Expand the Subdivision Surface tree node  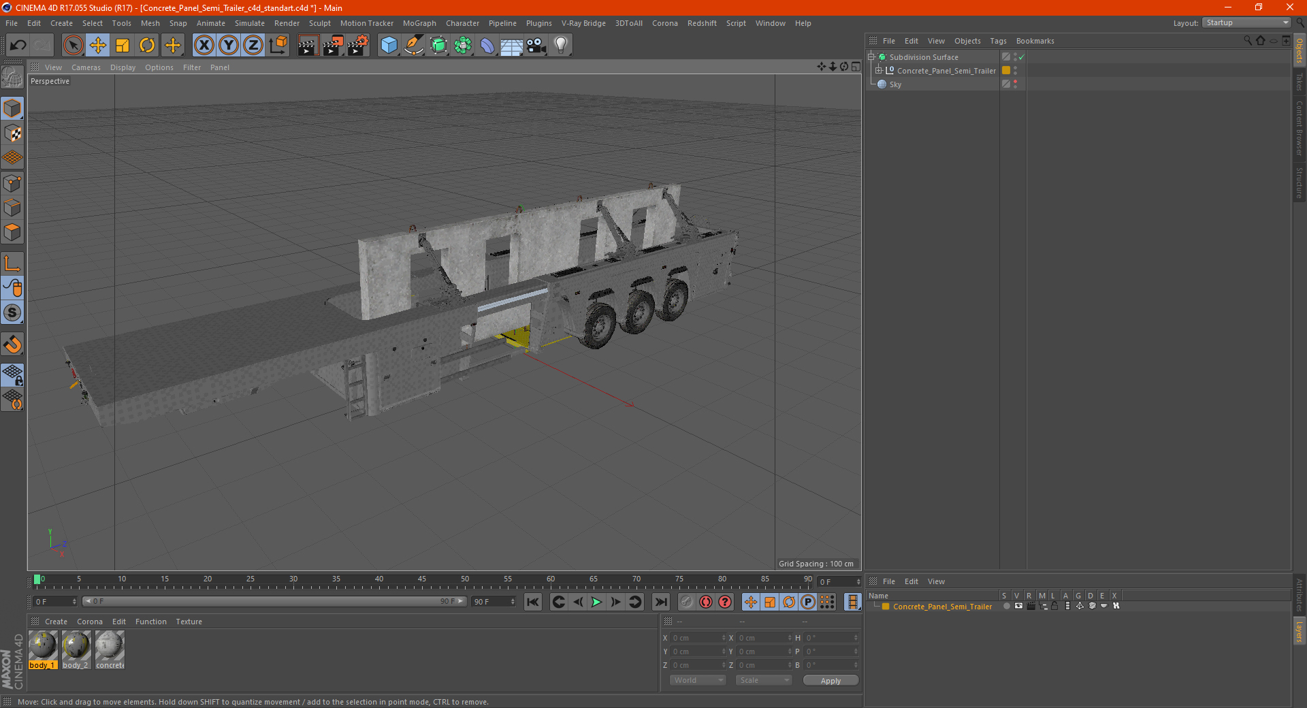pyautogui.click(x=871, y=57)
